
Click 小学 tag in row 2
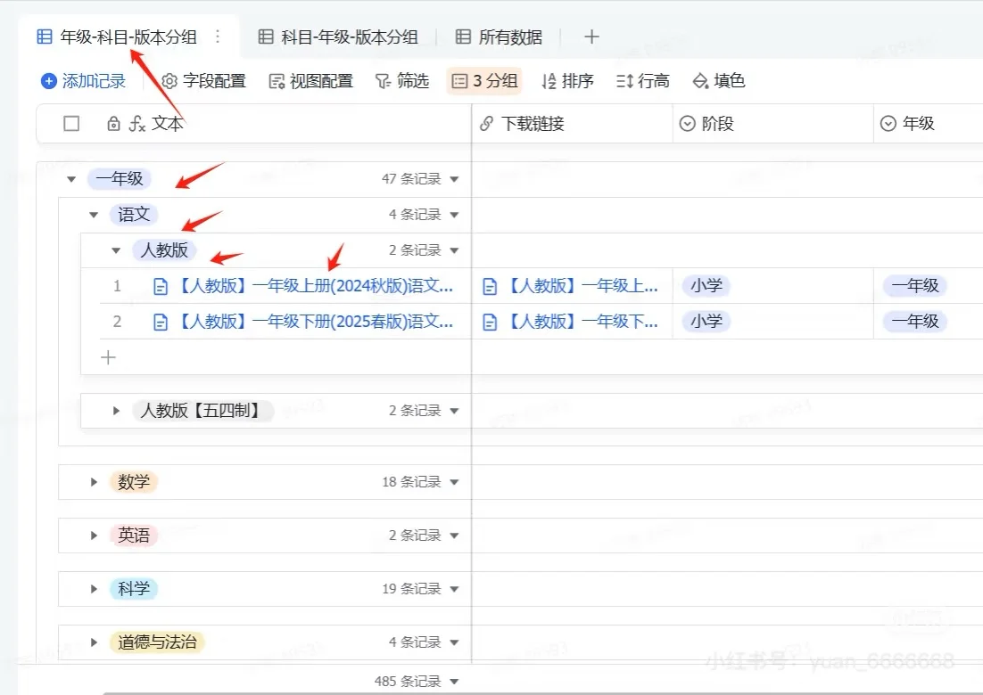[706, 322]
